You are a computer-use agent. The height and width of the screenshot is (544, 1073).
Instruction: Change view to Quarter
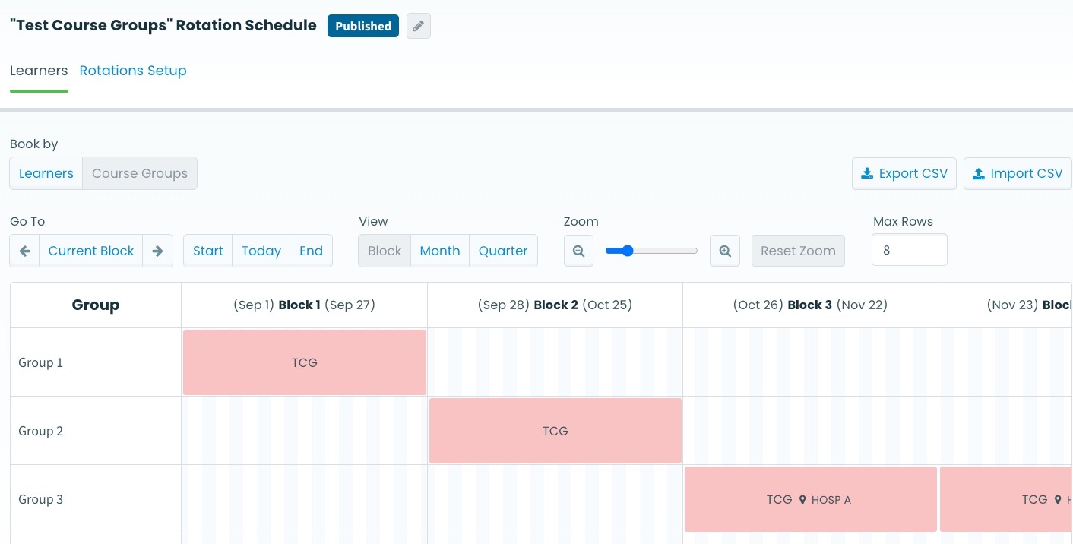(x=503, y=251)
